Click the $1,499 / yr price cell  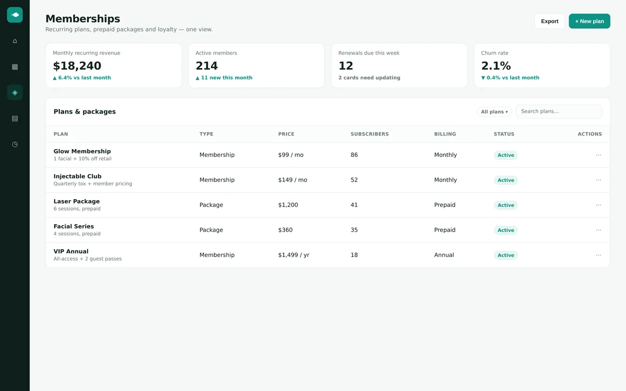(294, 255)
